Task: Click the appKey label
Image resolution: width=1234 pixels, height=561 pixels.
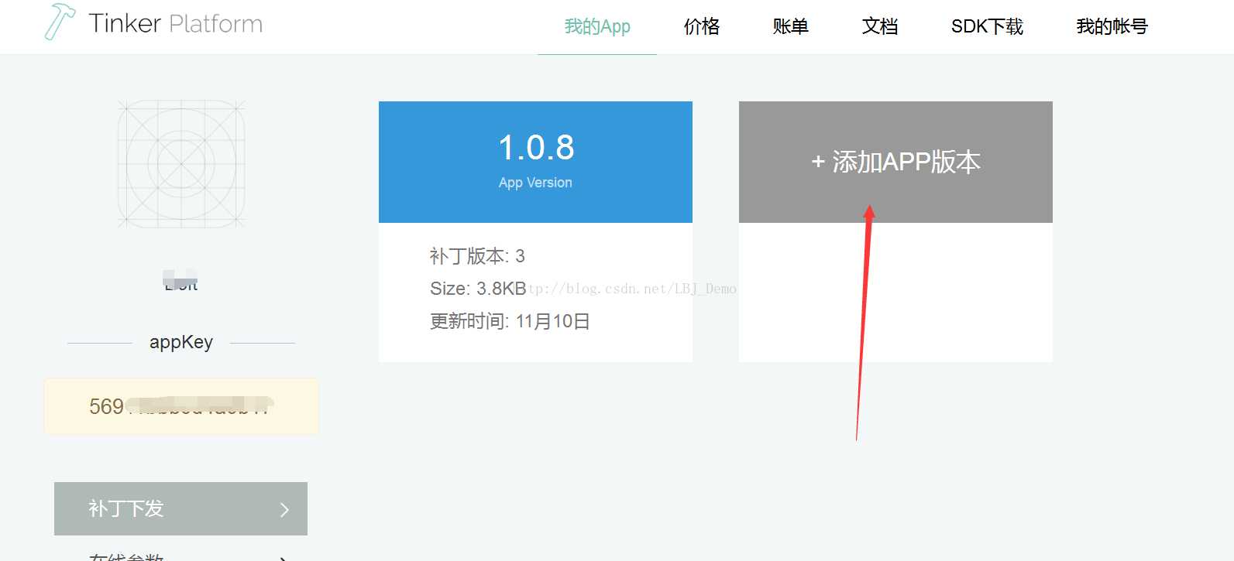Action: point(181,342)
